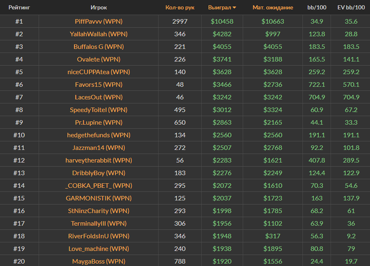Sort table by Мат. ожидание header

click(x=273, y=7)
